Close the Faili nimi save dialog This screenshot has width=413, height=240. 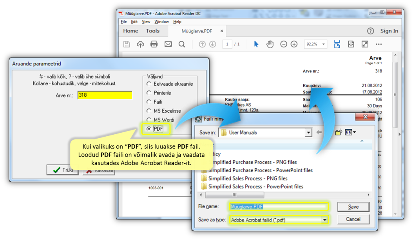(x=365, y=117)
